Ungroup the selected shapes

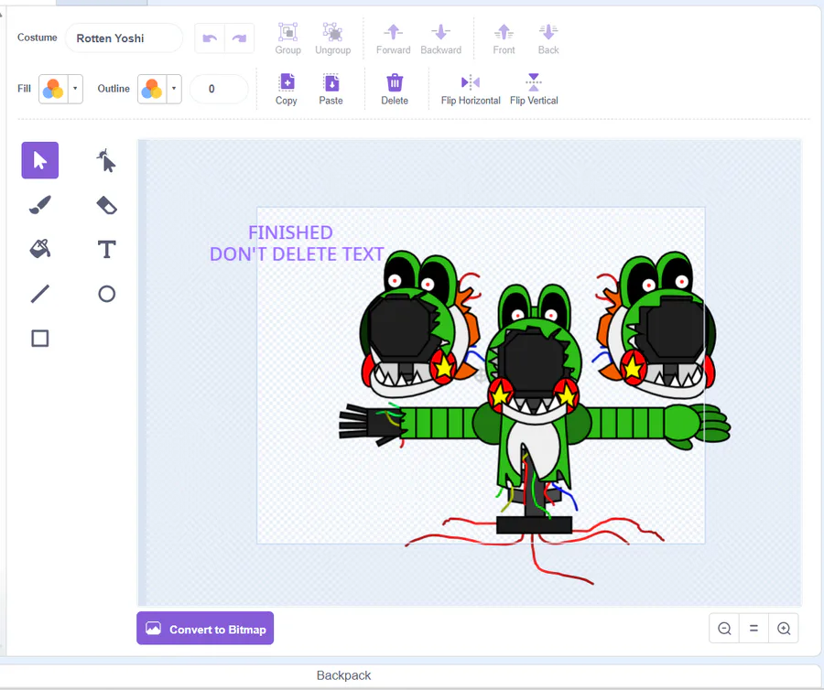point(332,38)
